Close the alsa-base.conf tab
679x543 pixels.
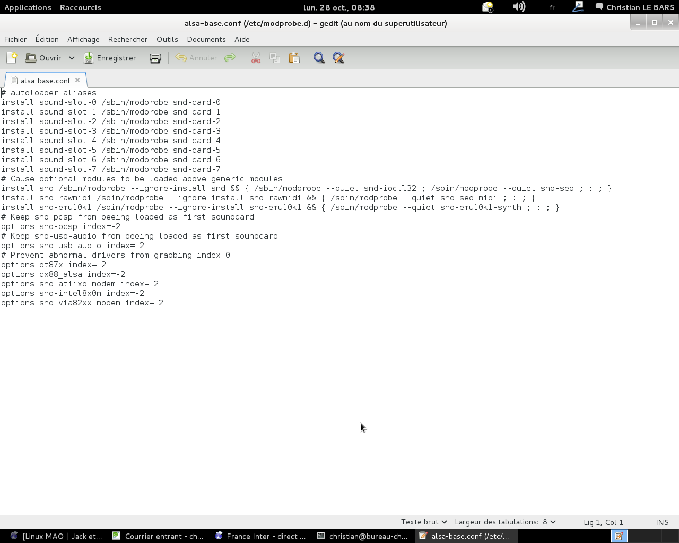[77, 80]
